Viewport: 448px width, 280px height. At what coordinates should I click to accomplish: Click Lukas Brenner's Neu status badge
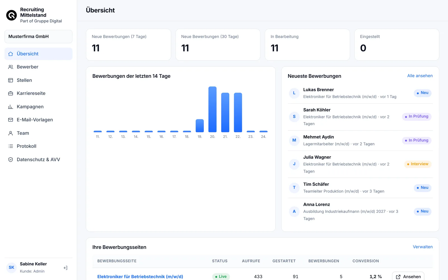(x=423, y=93)
